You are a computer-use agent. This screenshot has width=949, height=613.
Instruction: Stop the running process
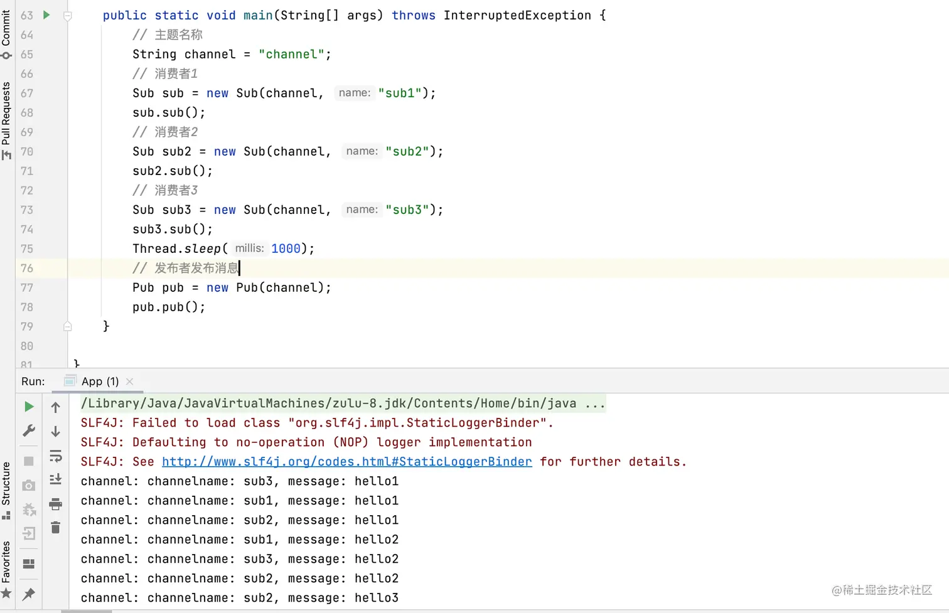click(29, 461)
